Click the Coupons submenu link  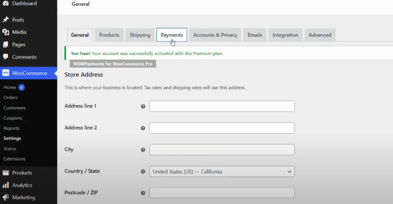point(13,118)
